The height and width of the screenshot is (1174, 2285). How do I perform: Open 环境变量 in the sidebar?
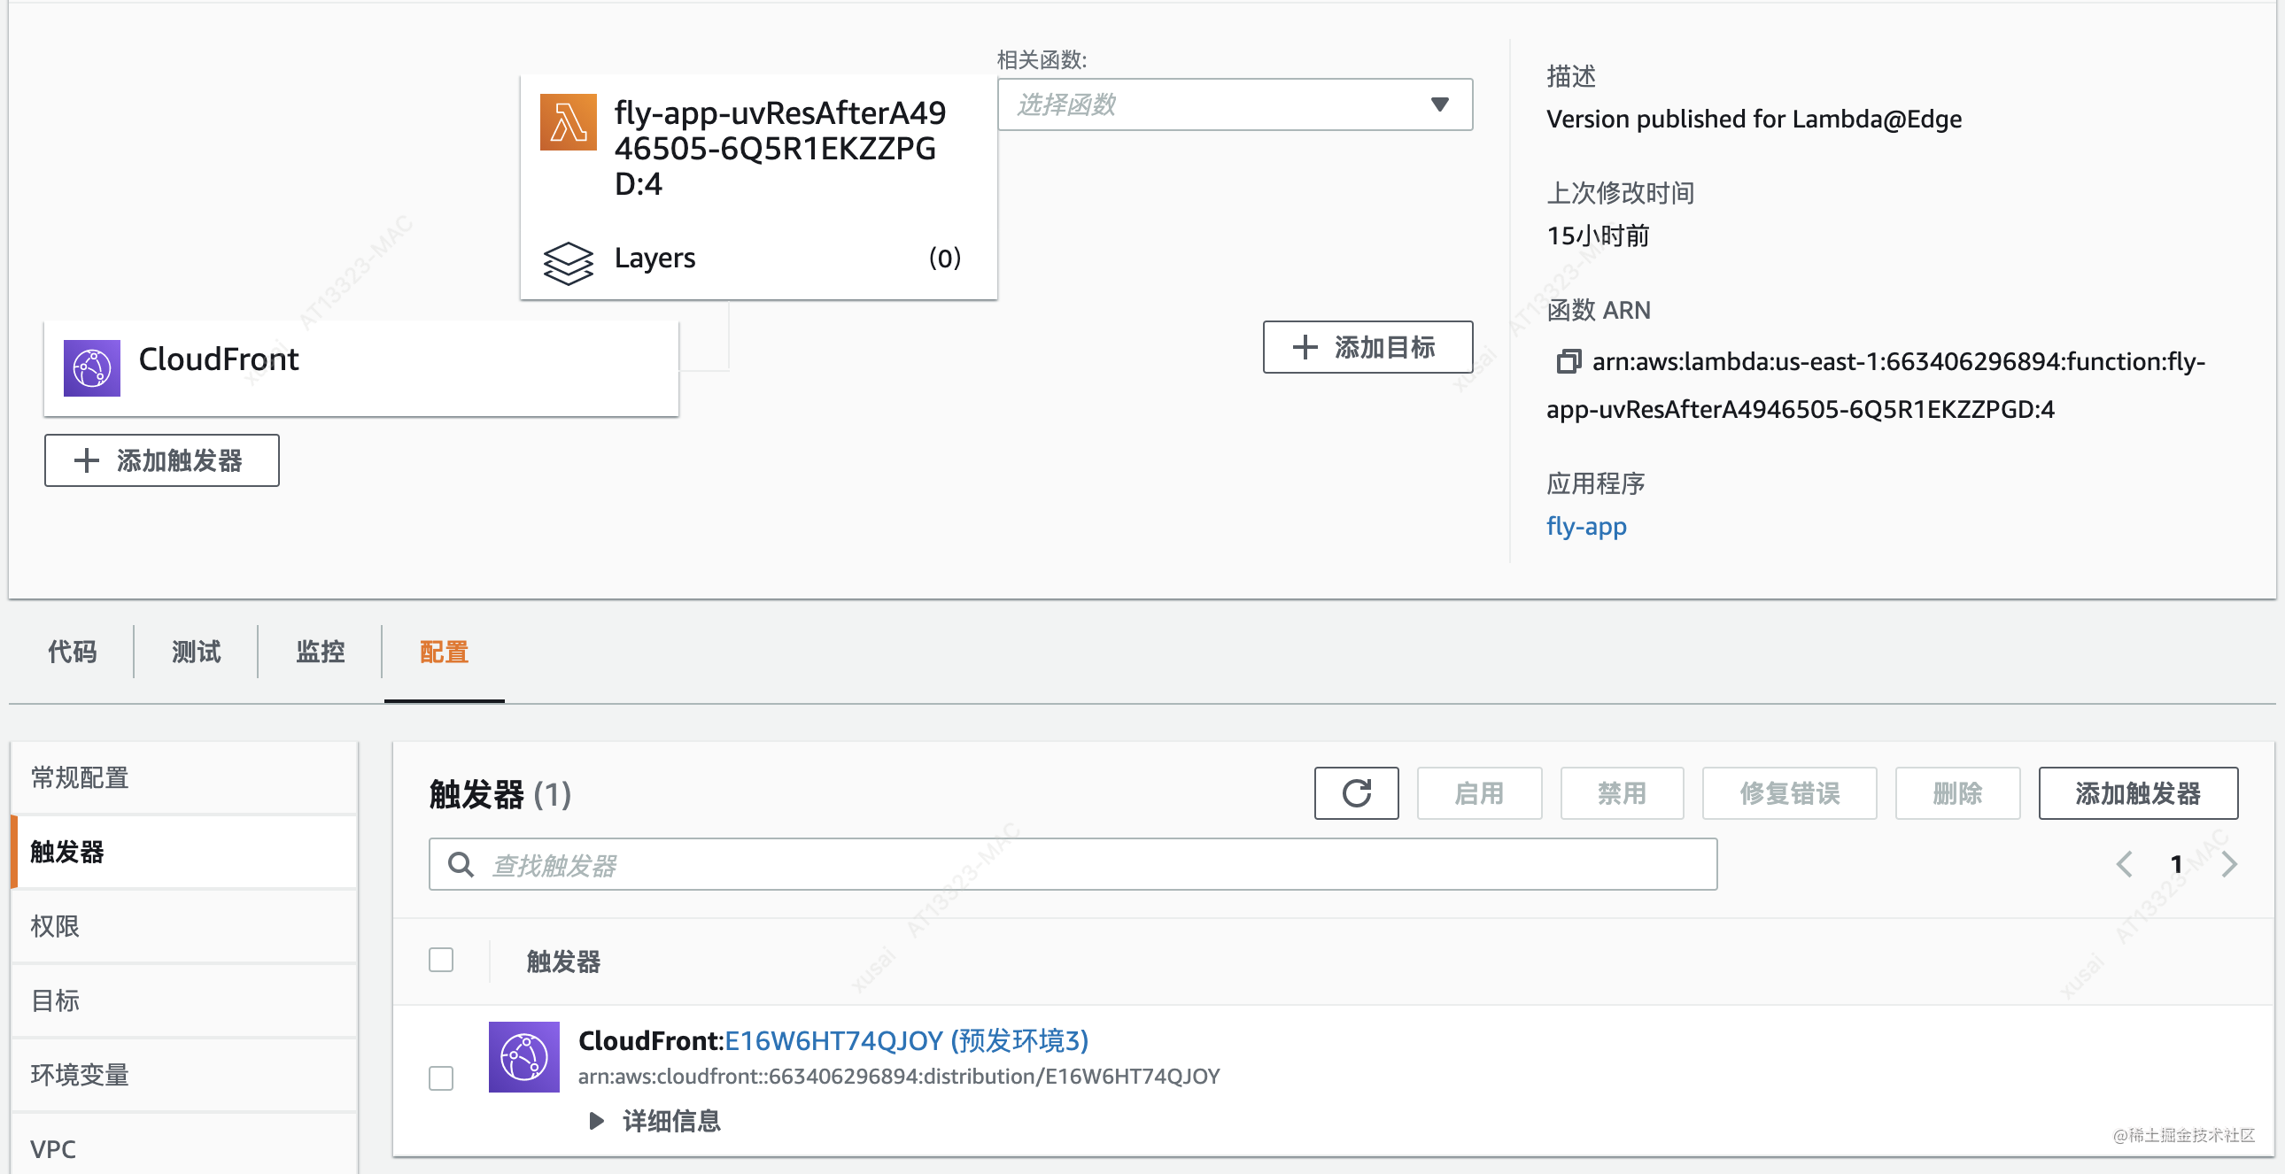point(184,1075)
